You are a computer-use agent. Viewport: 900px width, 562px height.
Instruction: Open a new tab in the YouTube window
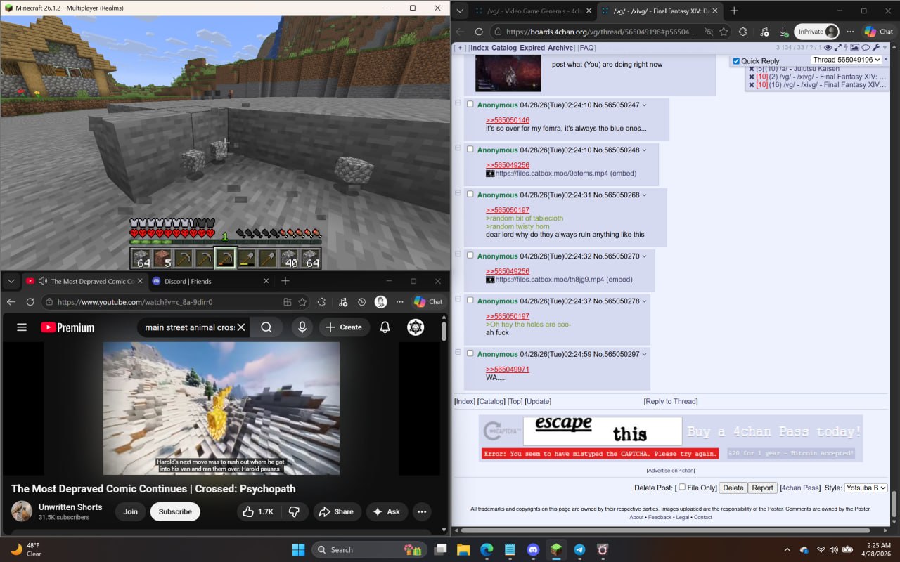click(285, 281)
